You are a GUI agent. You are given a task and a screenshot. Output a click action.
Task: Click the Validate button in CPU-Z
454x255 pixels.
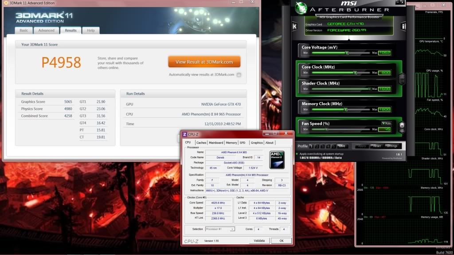pyautogui.click(x=259, y=240)
